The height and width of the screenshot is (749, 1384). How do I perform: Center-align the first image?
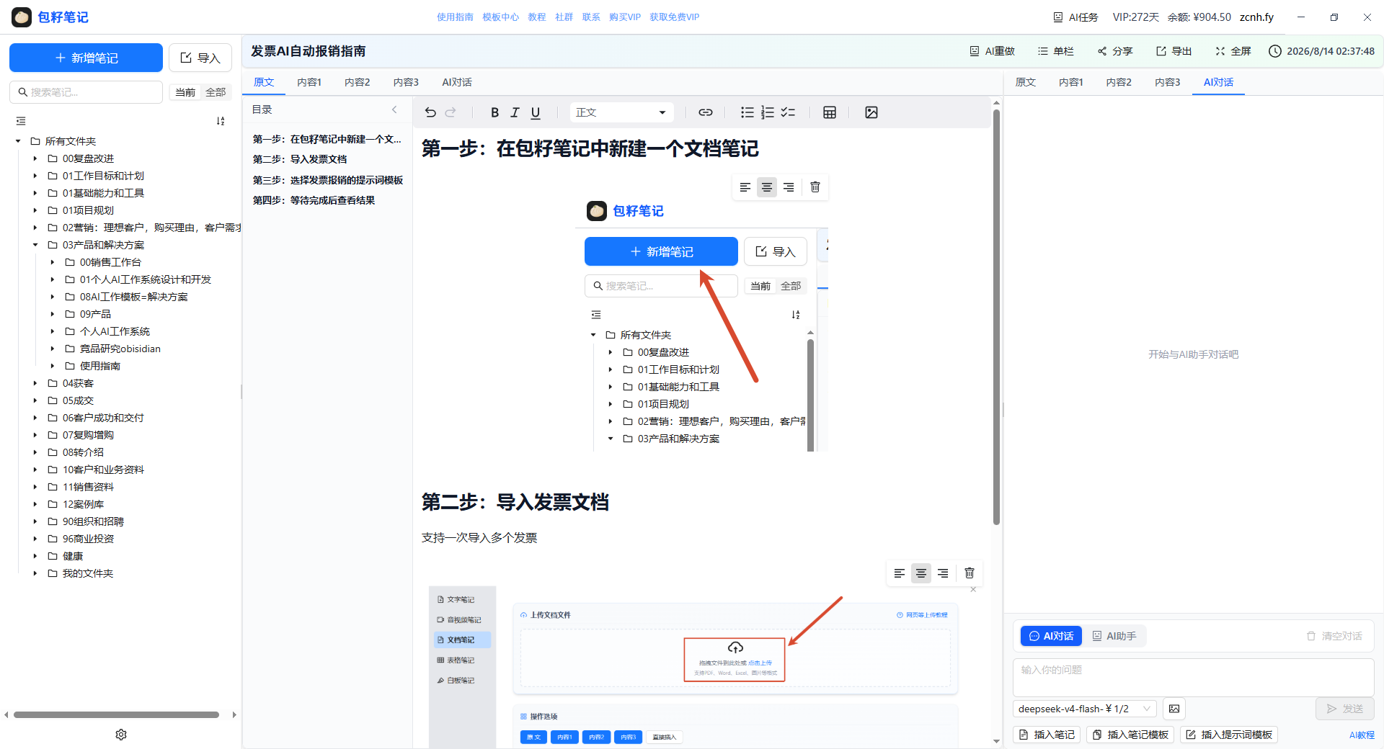(767, 187)
